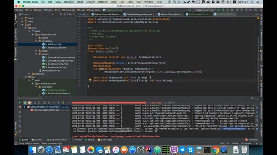Click the stop icon in Run panel gutter
277x155 pixels.
click(x=20, y=112)
